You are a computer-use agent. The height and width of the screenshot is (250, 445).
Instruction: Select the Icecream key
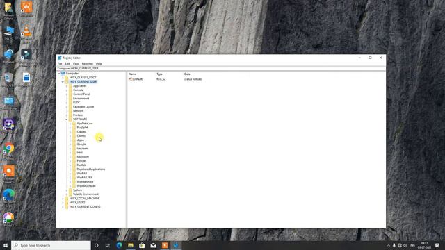click(x=82, y=148)
